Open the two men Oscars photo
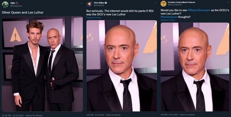Image resolution: width=231 pixels, height=117 pixels. 42,64
